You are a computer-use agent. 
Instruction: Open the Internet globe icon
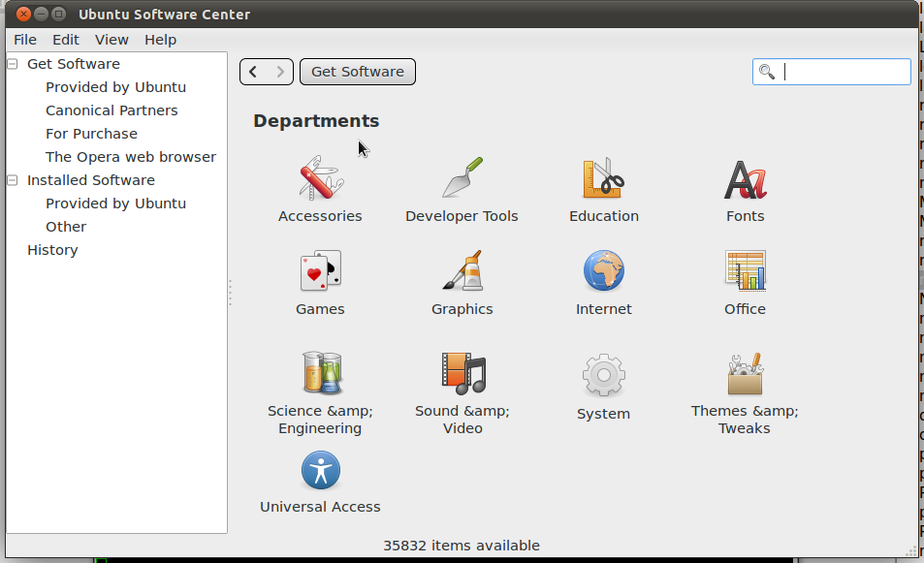coord(603,271)
